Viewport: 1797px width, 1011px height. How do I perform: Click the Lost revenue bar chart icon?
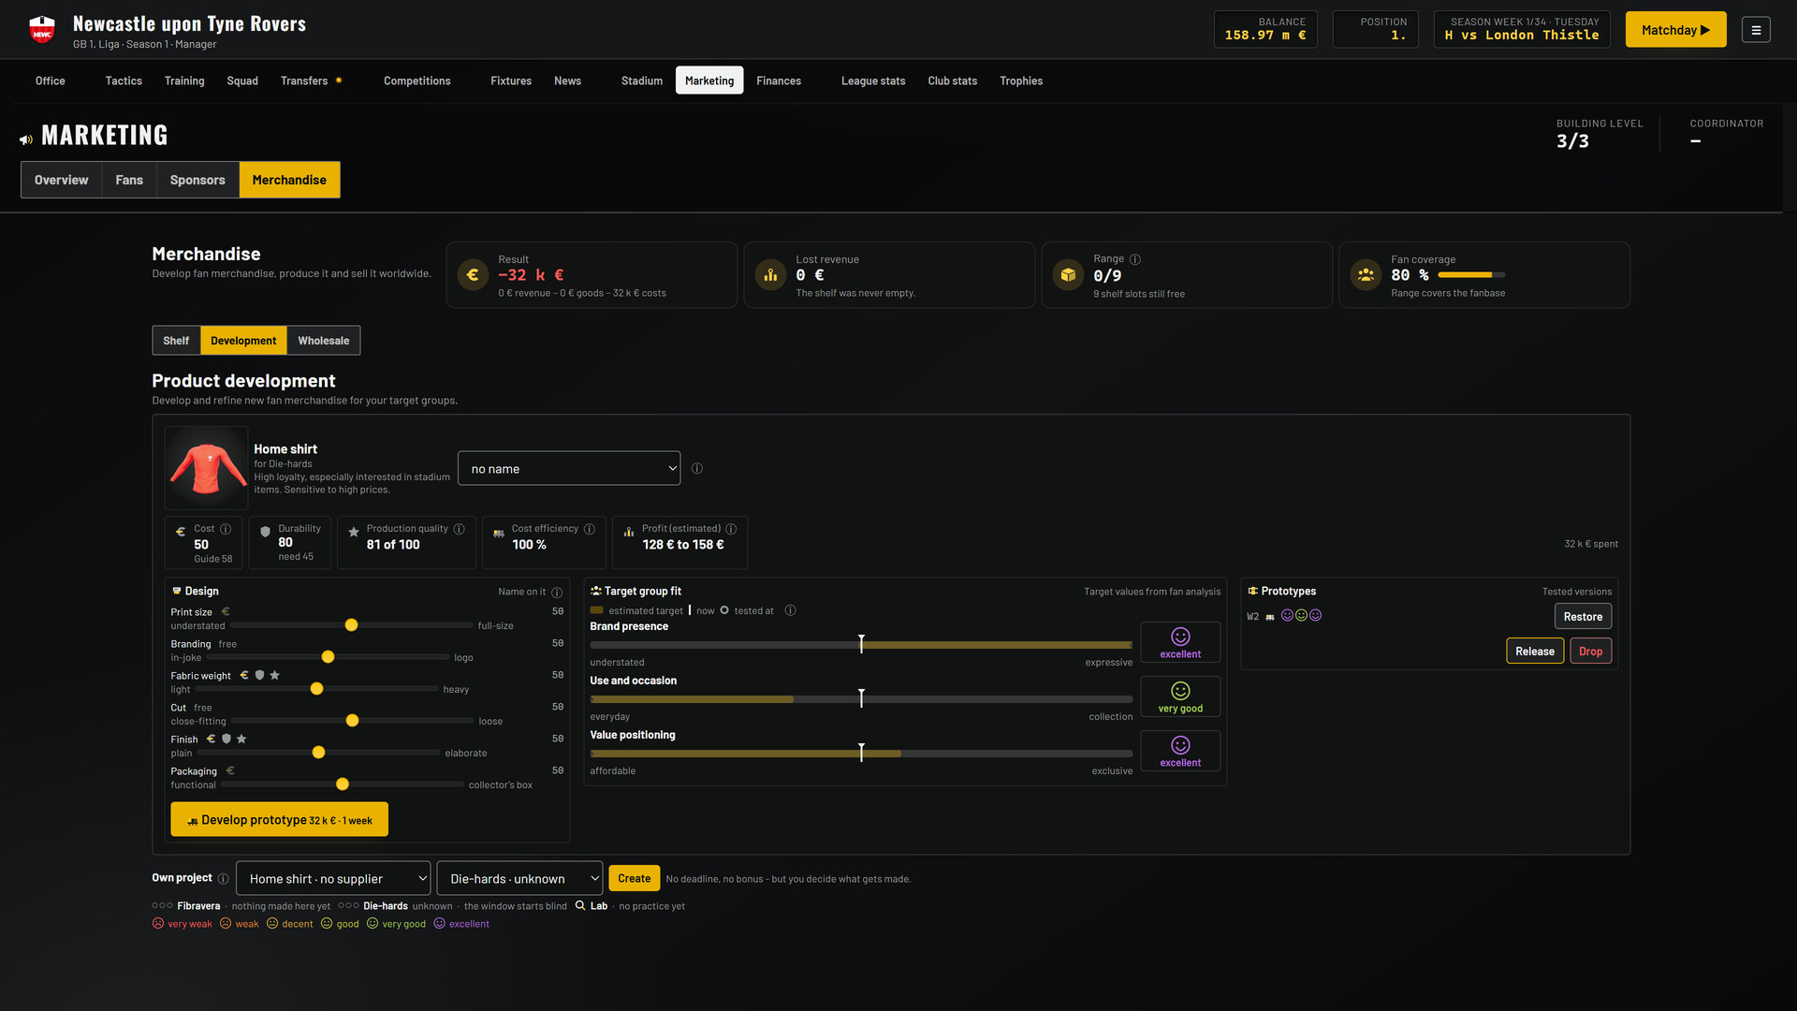770,275
